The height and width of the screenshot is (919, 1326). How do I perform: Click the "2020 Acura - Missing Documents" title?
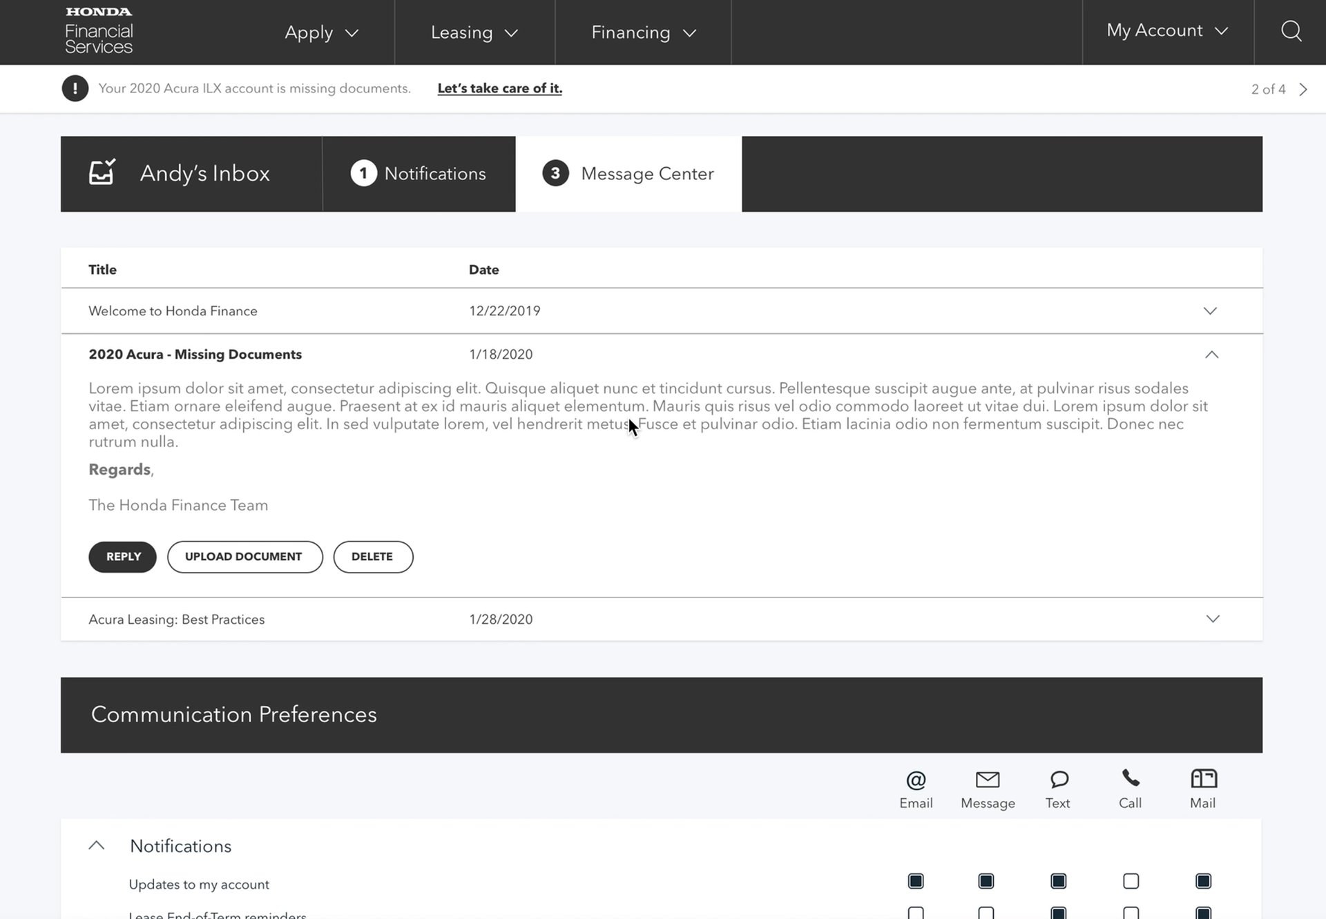(x=195, y=355)
